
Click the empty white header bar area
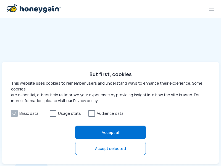[134, 9]
